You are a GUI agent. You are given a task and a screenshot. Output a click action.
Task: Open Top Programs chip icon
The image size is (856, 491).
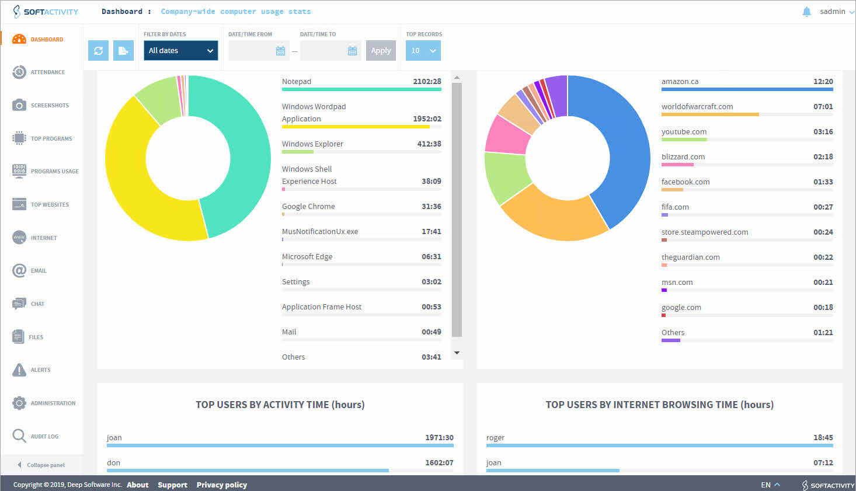click(19, 138)
